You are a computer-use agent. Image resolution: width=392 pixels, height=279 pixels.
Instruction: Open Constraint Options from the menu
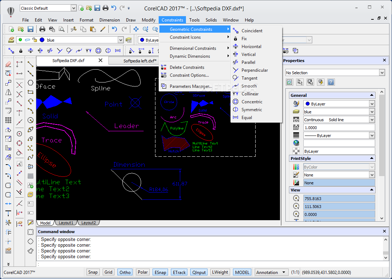pyautogui.click(x=195, y=75)
